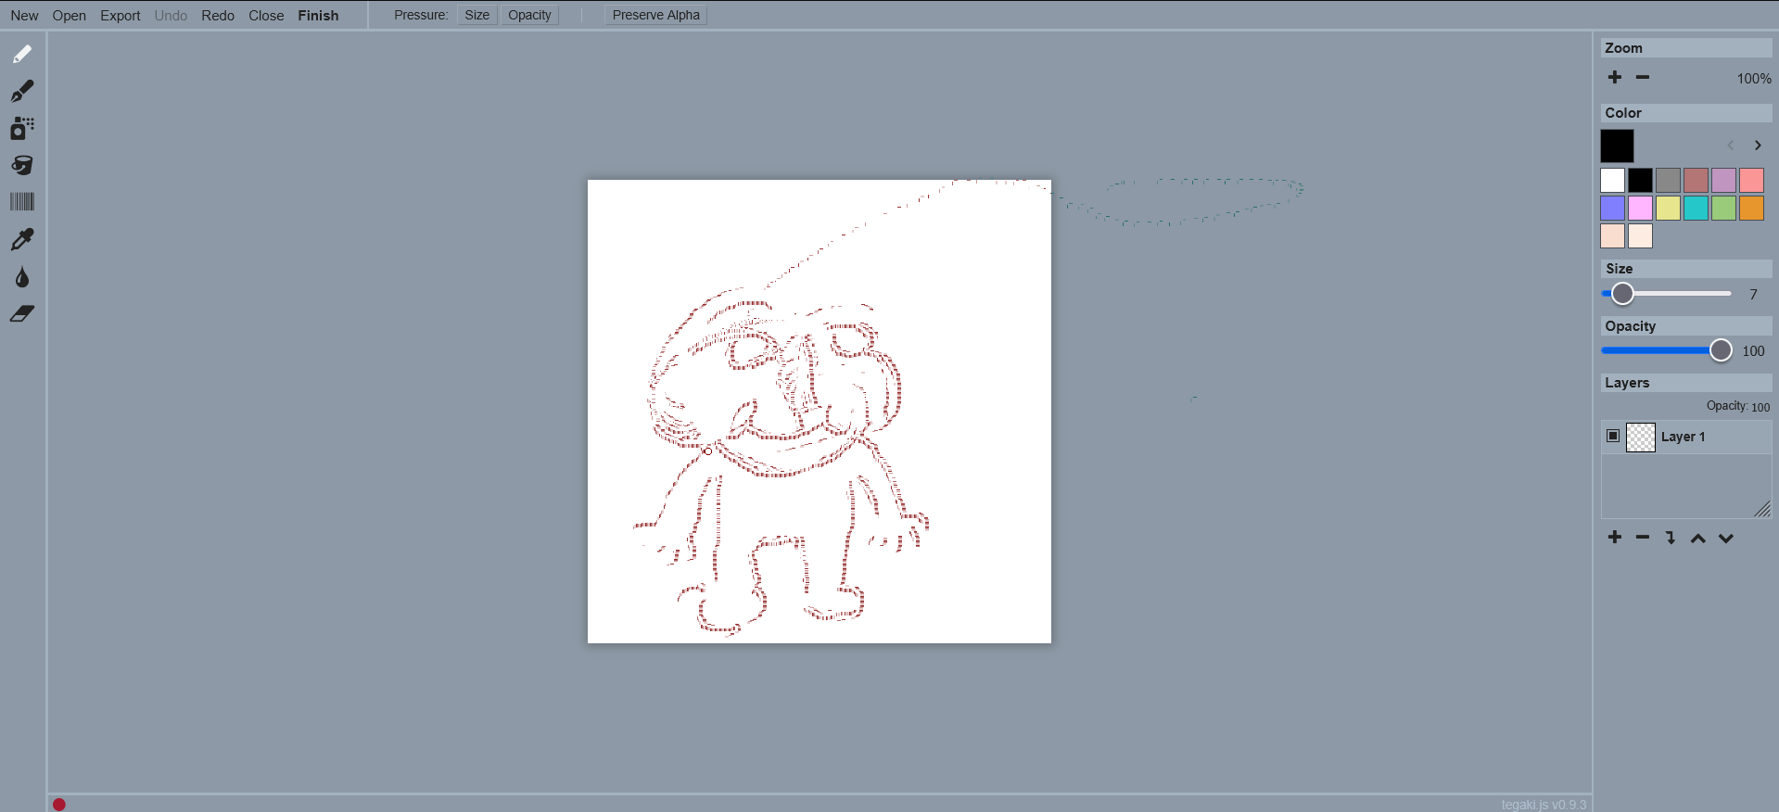Click the layers list resize grip
The image size is (1779, 812).
click(x=1763, y=510)
